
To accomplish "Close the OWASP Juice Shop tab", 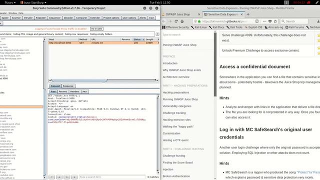I will [x=199, y=14].
